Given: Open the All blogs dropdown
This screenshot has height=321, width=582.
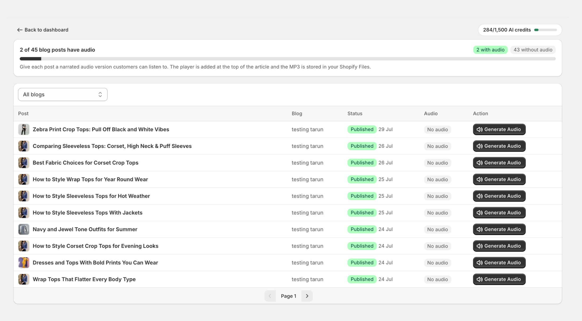Looking at the screenshot, I should (x=63, y=94).
